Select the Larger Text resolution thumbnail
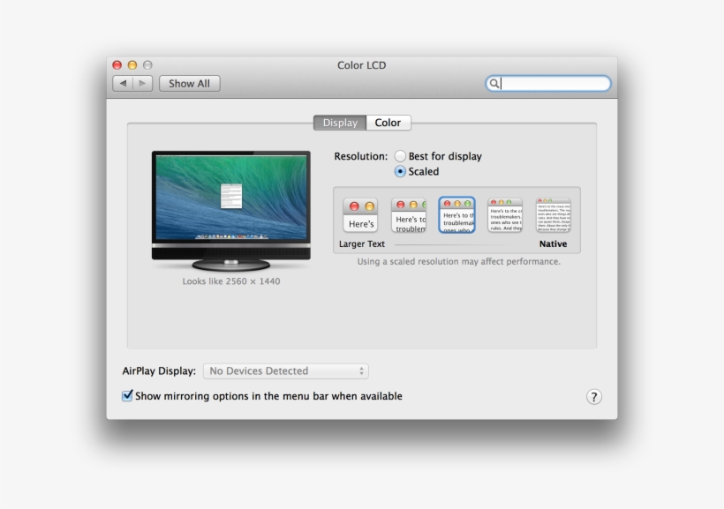This screenshot has height=509, width=724. coord(359,214)
